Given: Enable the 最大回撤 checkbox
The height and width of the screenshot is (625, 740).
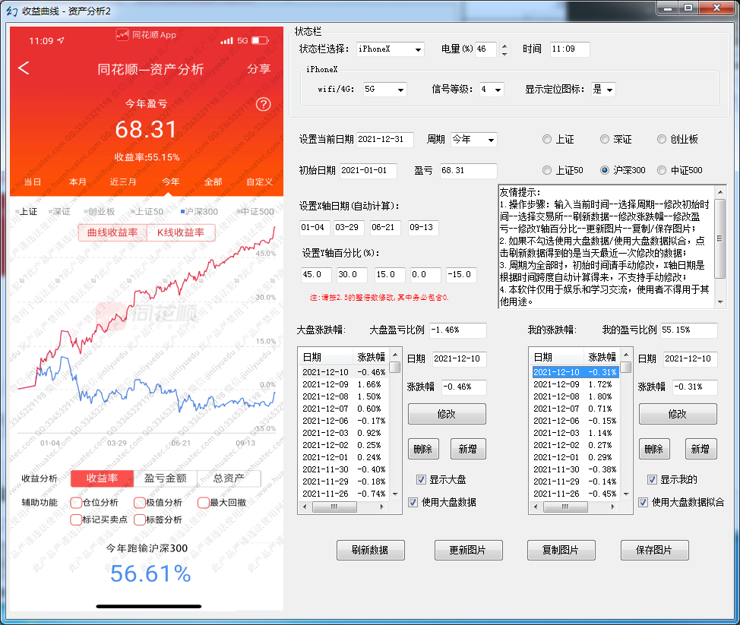Looking at the screenshot, I should pyautogui.click(x=203, y=503).
